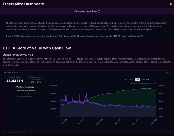Click the ETH: A Store of Value heading
Viewport: 174px width, 136px height.
pos(37,48)
